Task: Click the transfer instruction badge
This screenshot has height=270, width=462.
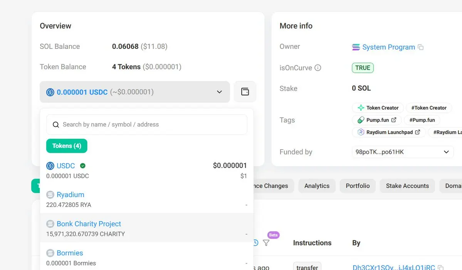Action: (x=307, y=267)
